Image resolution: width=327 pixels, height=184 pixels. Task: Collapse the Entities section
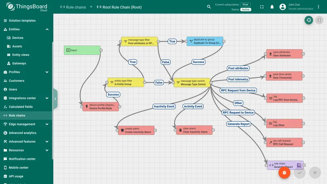pyautogui.click(x=47, y=29)
